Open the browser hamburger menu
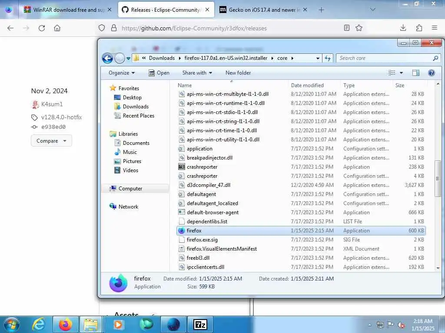The width and height of the screenshot is (445, 333). pyautogui.click(x=435, y=28)
